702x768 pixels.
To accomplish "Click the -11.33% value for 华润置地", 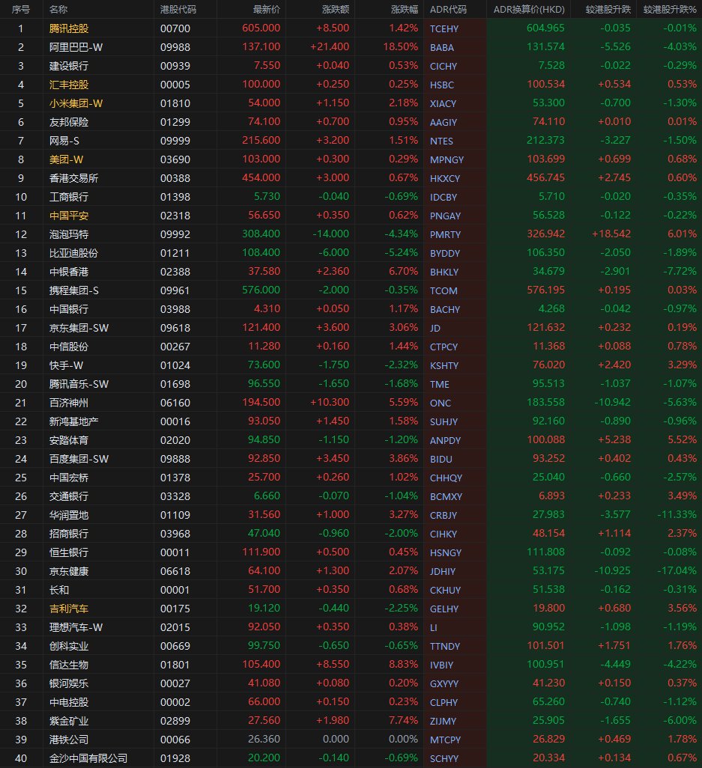I will [x=677, y=514].
